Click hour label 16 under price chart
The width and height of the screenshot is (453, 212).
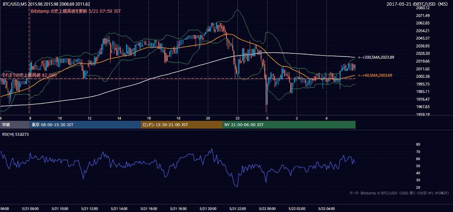click(x=149, y=118)
